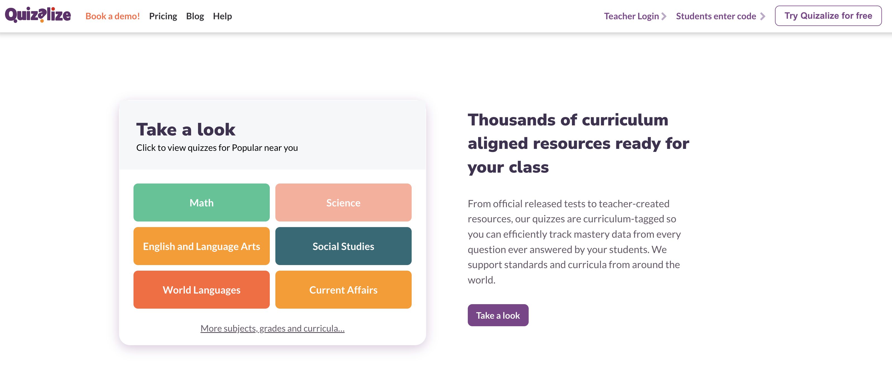
Task: Click the chevron beside Students enter code
Action: pos(762,16)
